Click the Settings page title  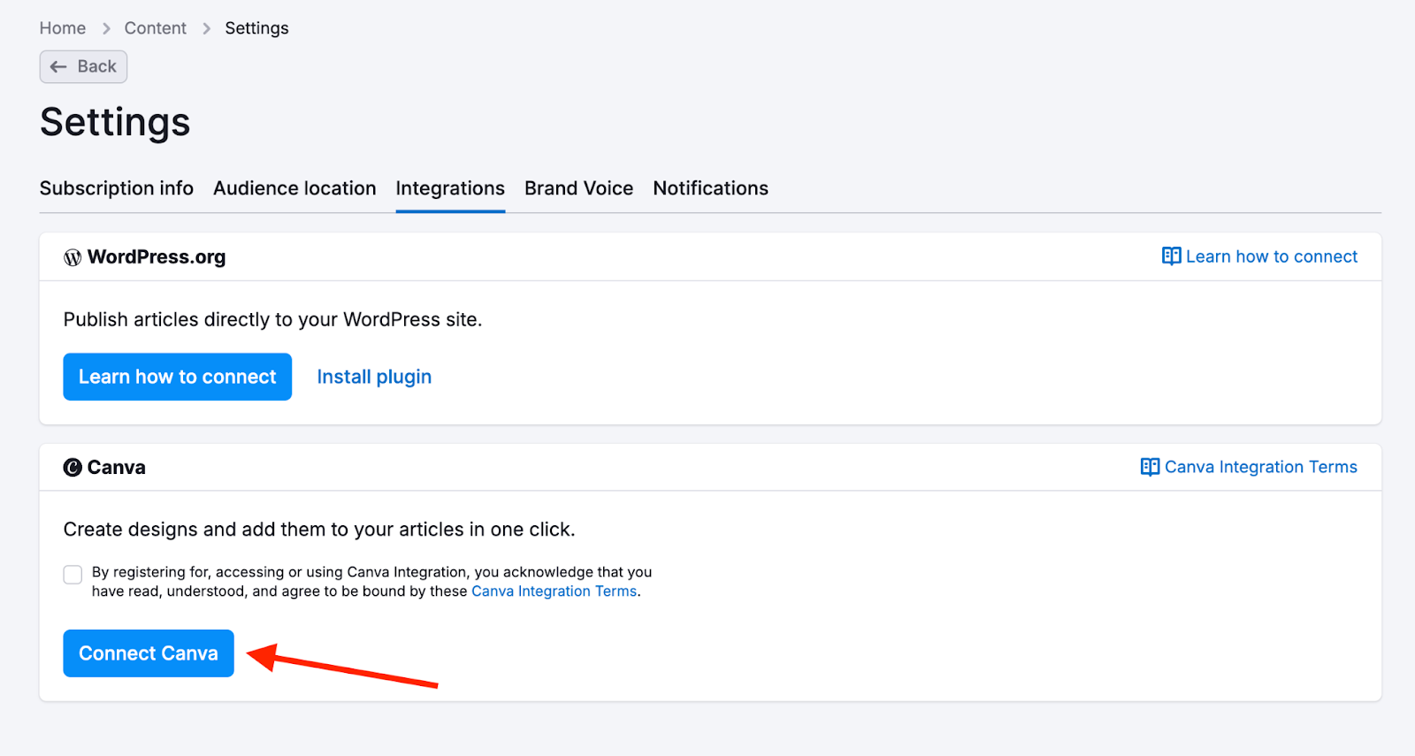(x=115, y=122)
